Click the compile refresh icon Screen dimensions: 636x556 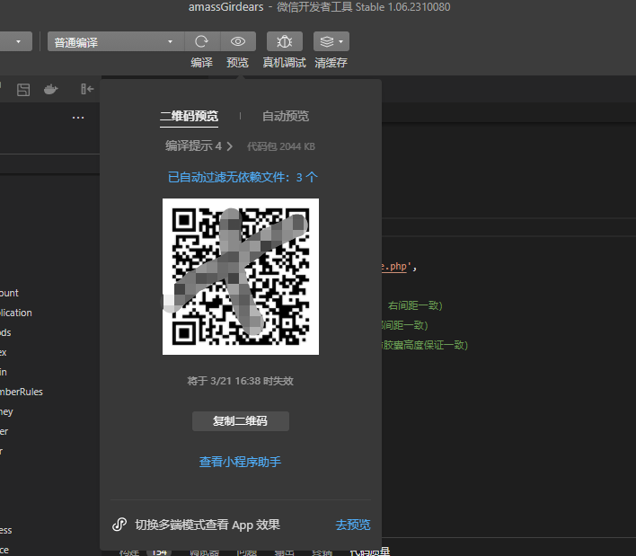point(201,41)
